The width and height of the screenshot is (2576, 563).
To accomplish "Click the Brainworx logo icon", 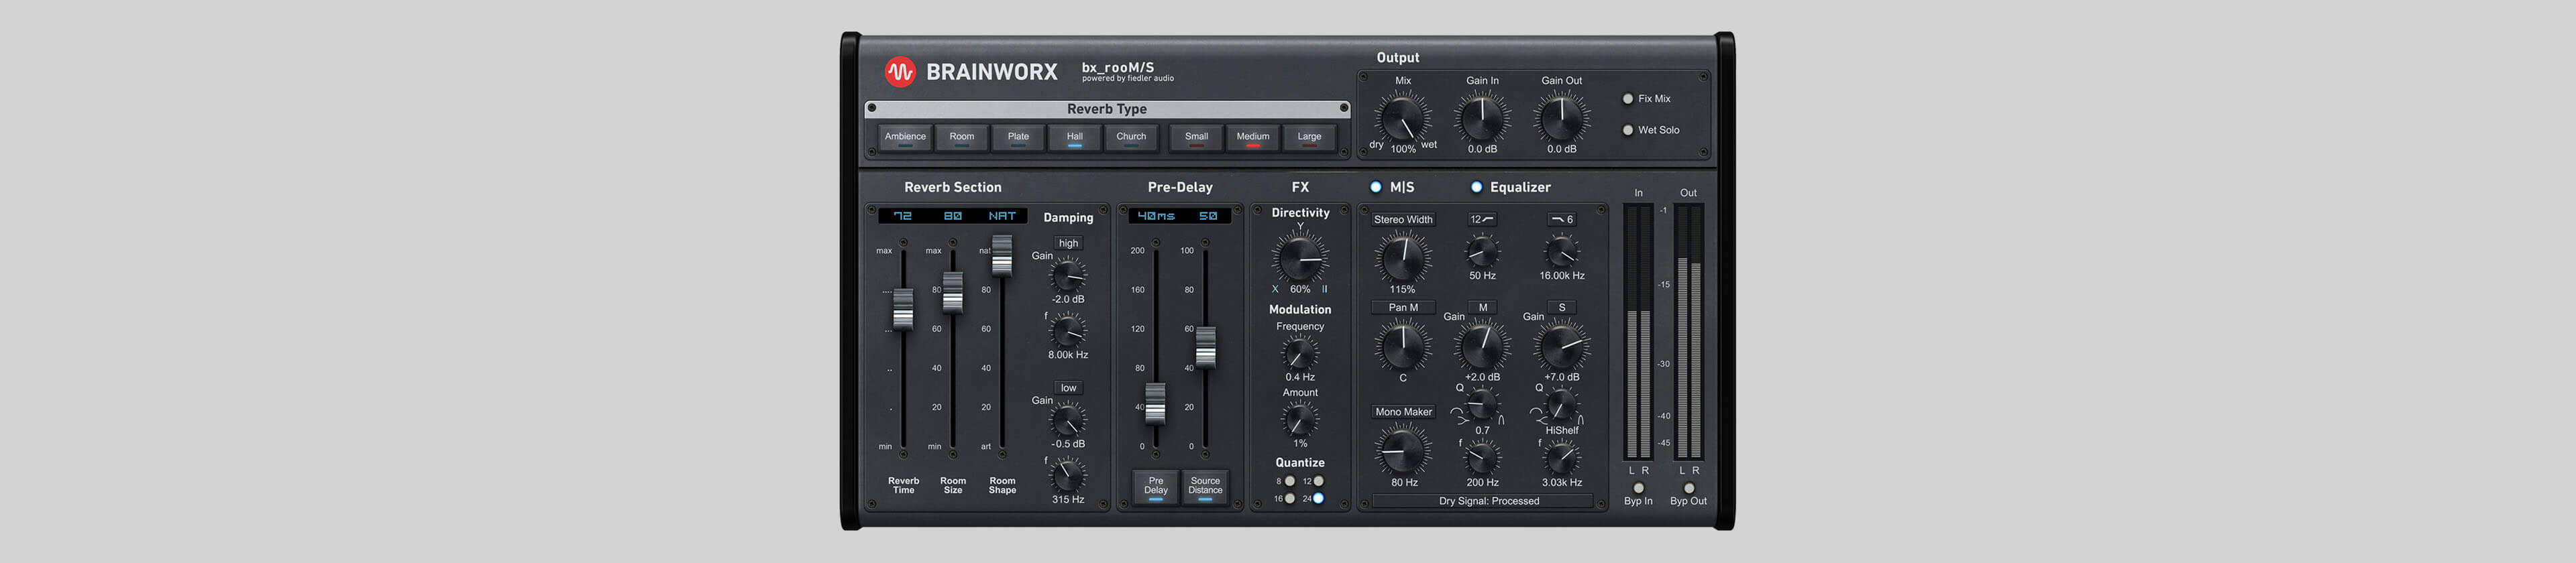I will (899, 72).
